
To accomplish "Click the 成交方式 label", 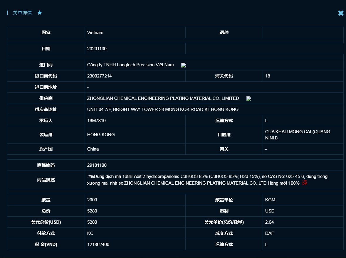I will pos(224,233).
